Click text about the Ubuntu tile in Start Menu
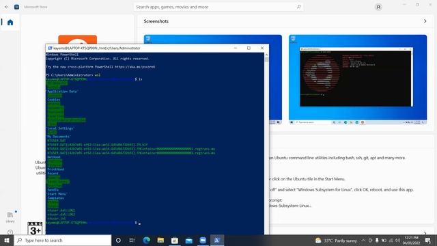The width and height of the screenshot is (437, 246). (308, 179)
